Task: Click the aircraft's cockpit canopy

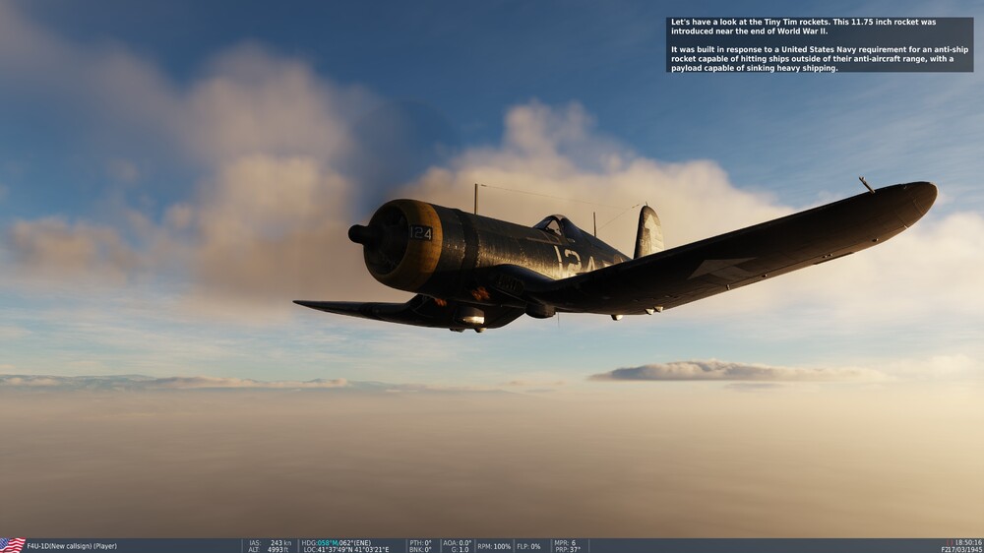Action: click(553, 226)
